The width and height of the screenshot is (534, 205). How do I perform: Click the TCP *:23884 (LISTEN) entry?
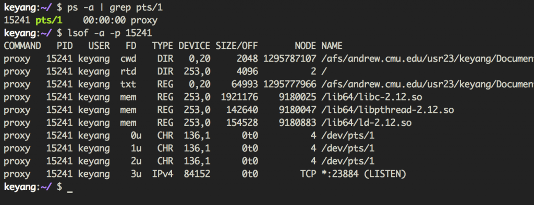tap(353, 174)
